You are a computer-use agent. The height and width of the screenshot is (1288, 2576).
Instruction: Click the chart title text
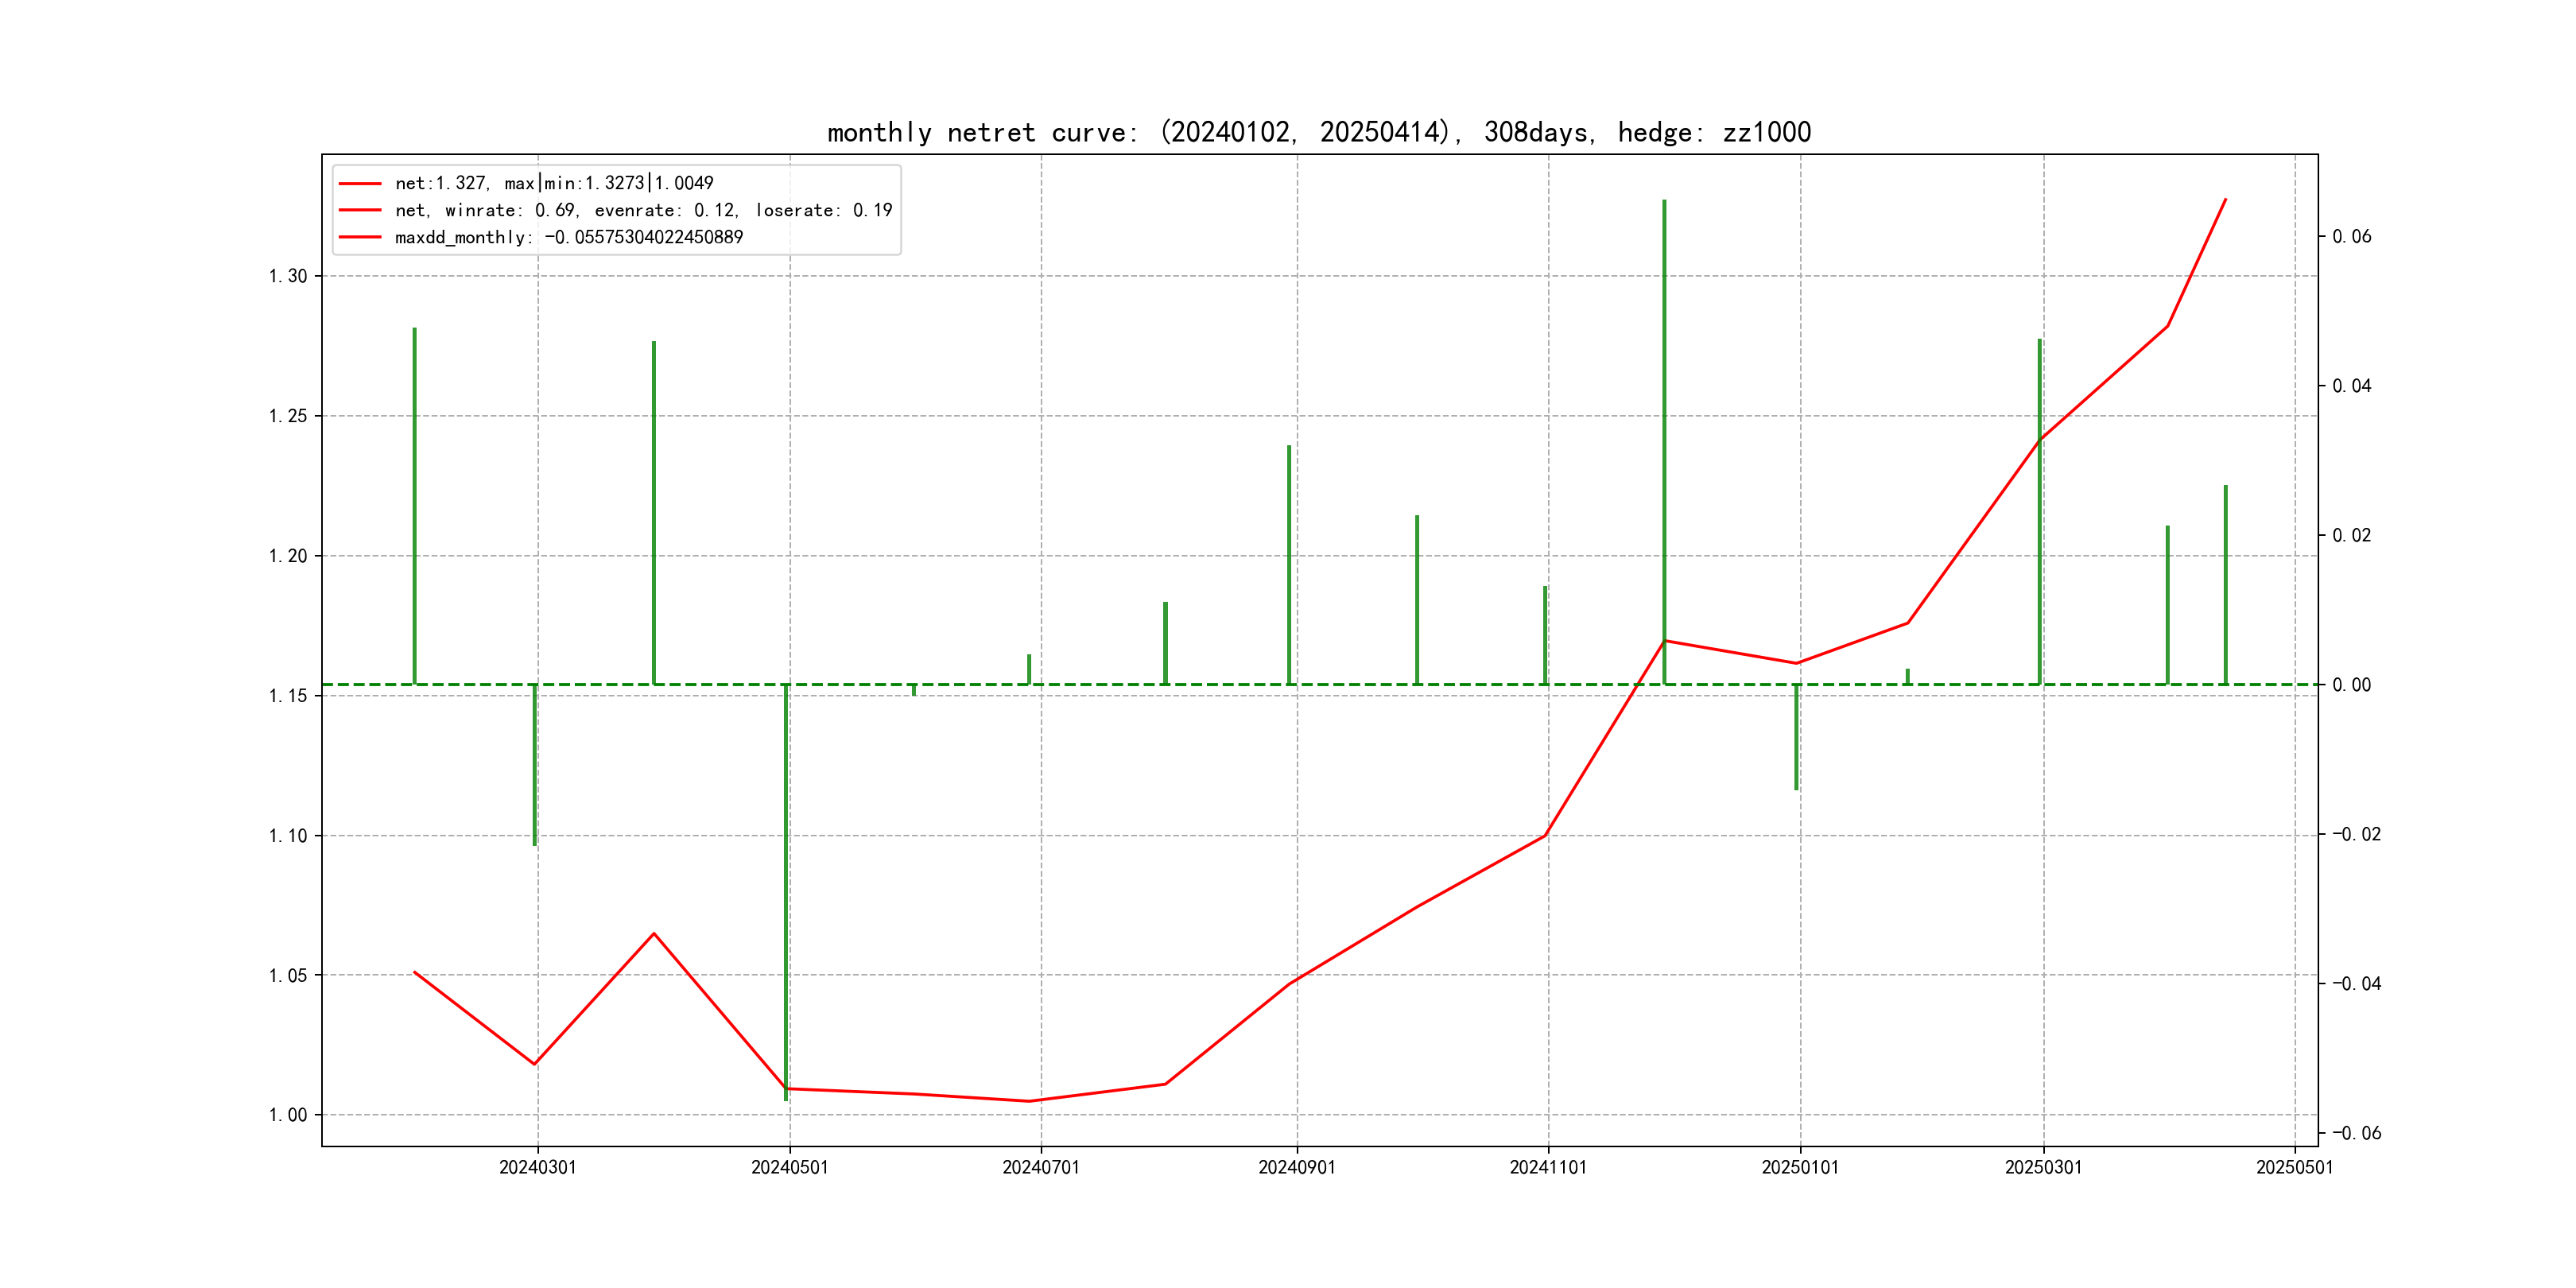pos(1318,132)
